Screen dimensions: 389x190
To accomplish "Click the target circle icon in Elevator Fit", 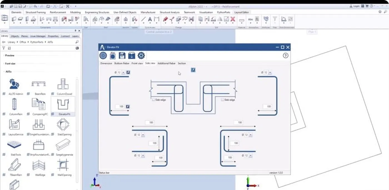I will pyautogui.click(x=103, y=56).
